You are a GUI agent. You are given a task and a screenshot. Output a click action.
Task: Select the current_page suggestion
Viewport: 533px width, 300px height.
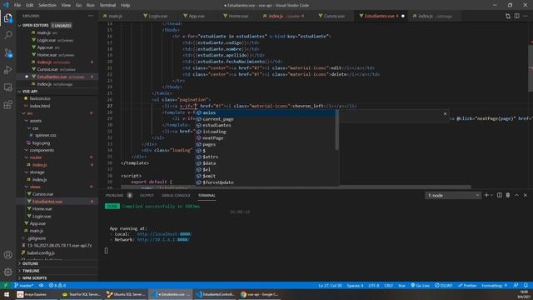(266, 119)
